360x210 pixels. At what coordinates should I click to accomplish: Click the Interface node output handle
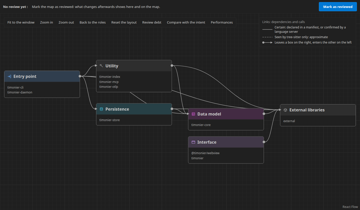pyautogui.click(x=264, y=142)
